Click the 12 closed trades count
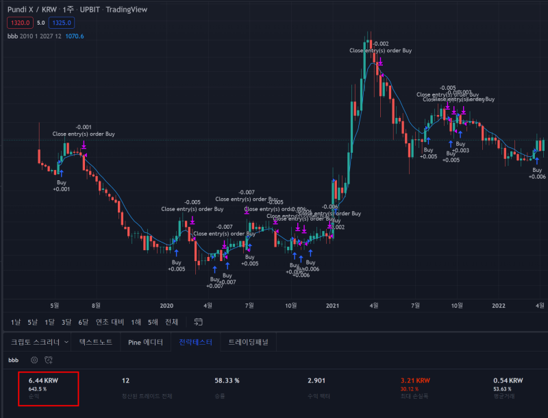The height and width of the screenshot is (418, 548). coord(125,380)
